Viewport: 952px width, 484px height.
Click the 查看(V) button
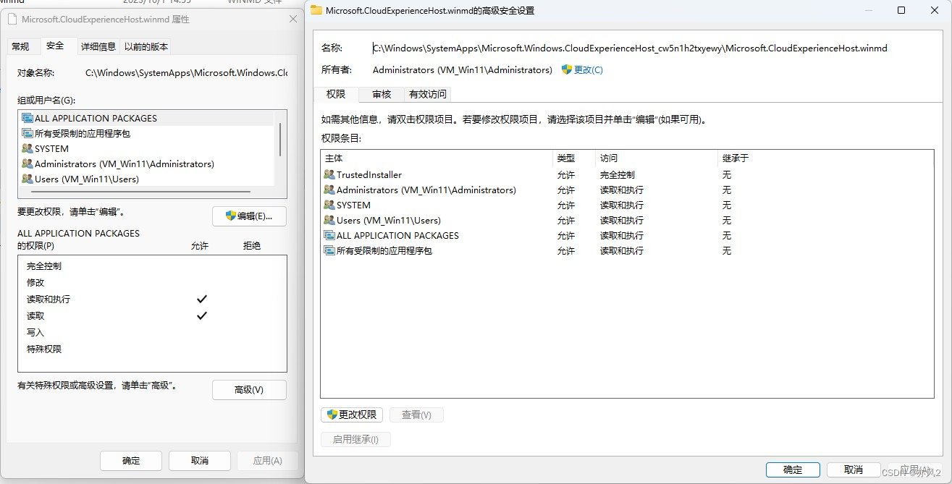(416, 415)
